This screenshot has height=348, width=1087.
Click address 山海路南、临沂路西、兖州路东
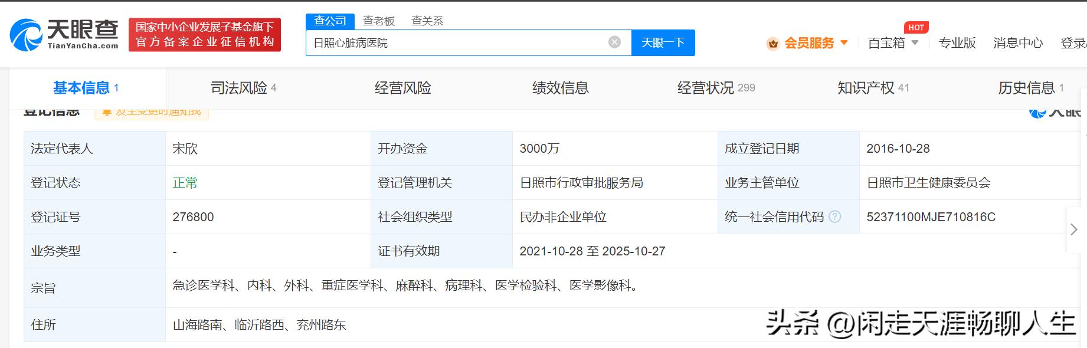pyautogui.click(x=259, y=325)
